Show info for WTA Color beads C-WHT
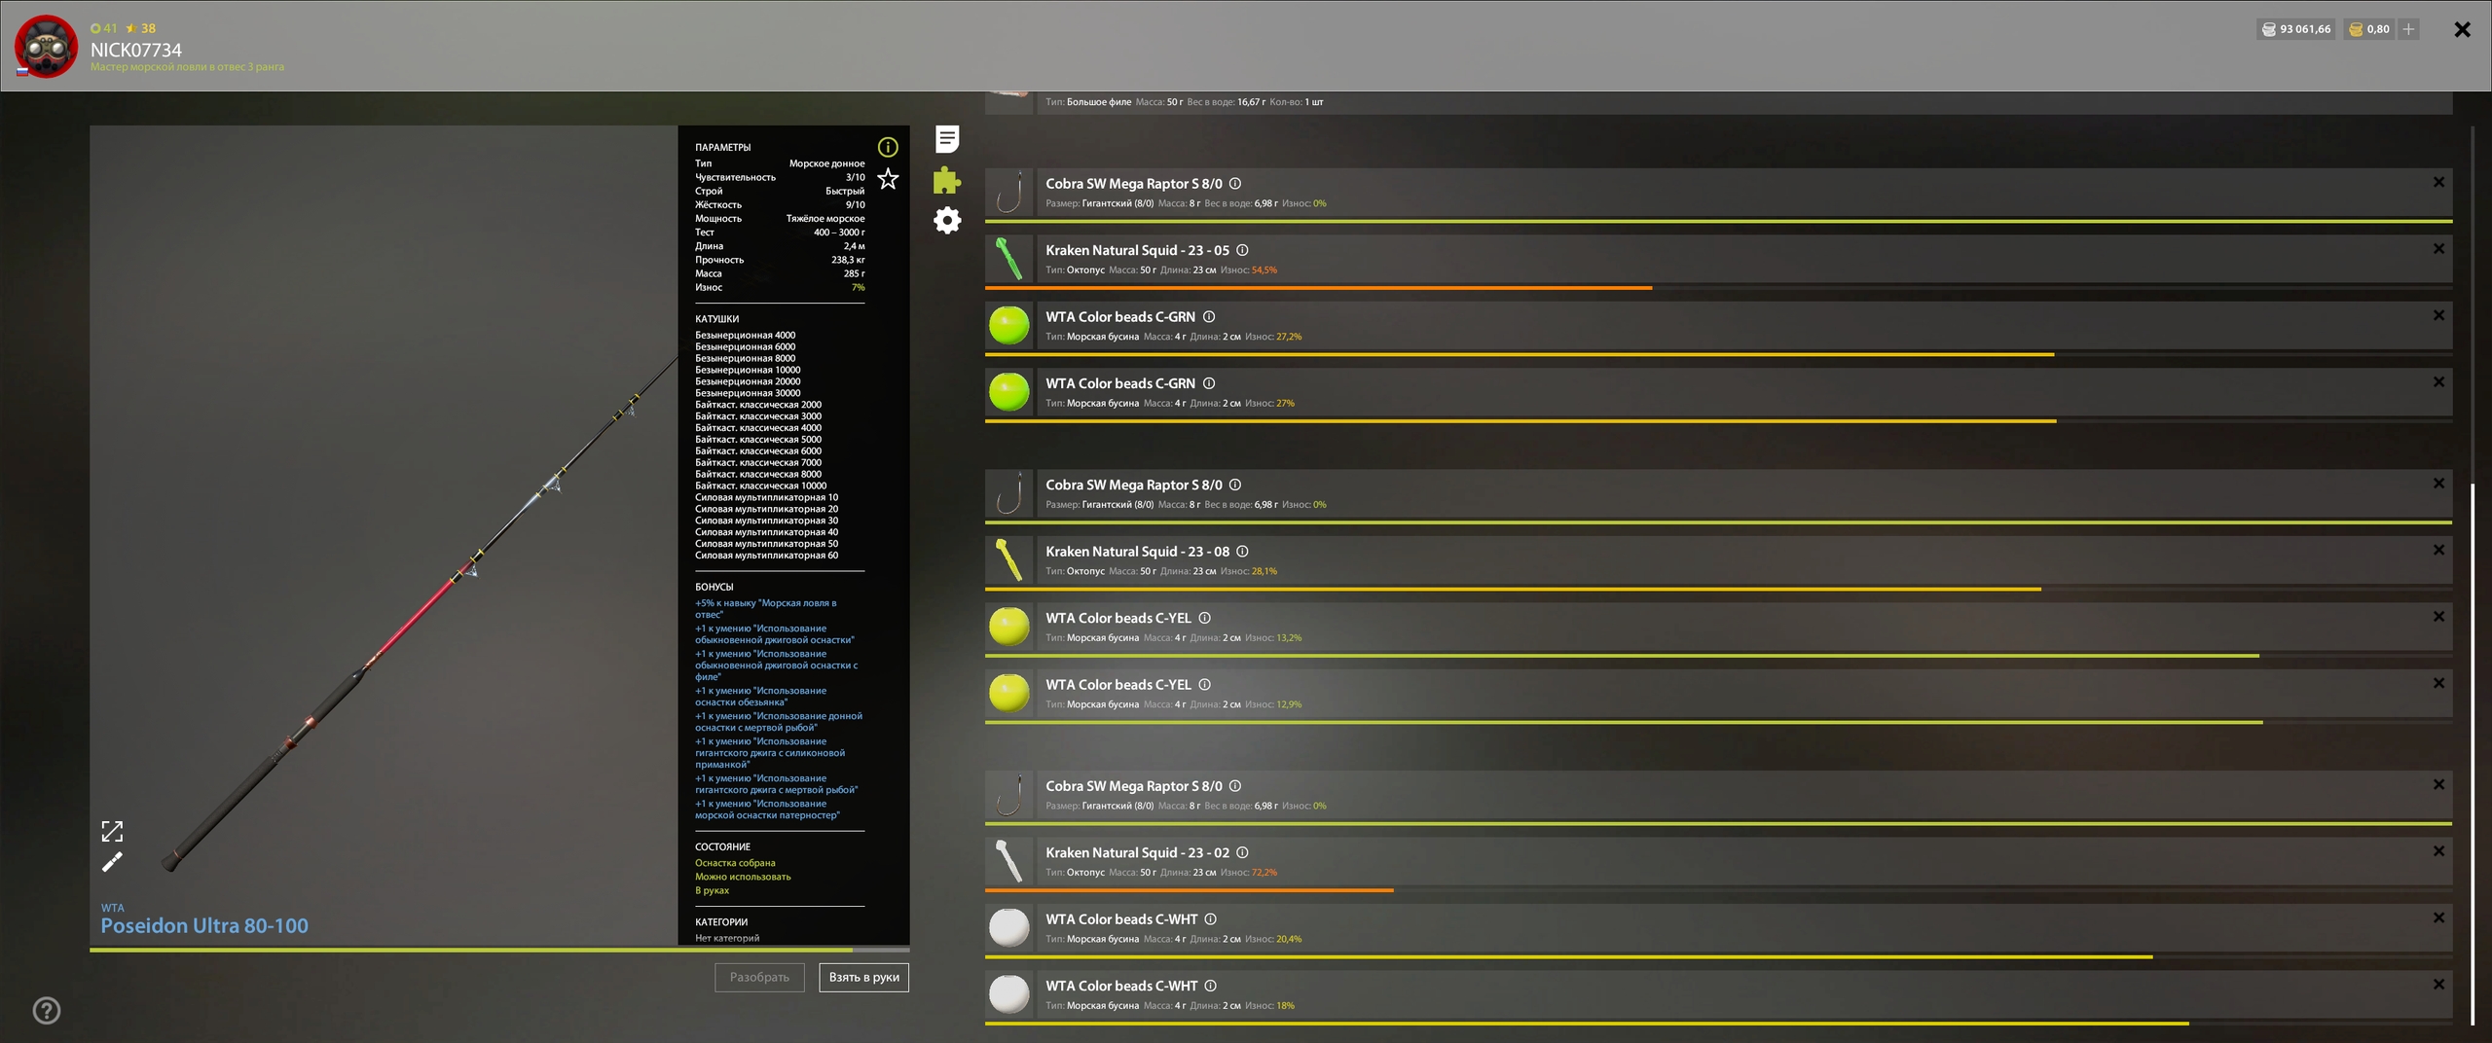 coord(1210,919)
